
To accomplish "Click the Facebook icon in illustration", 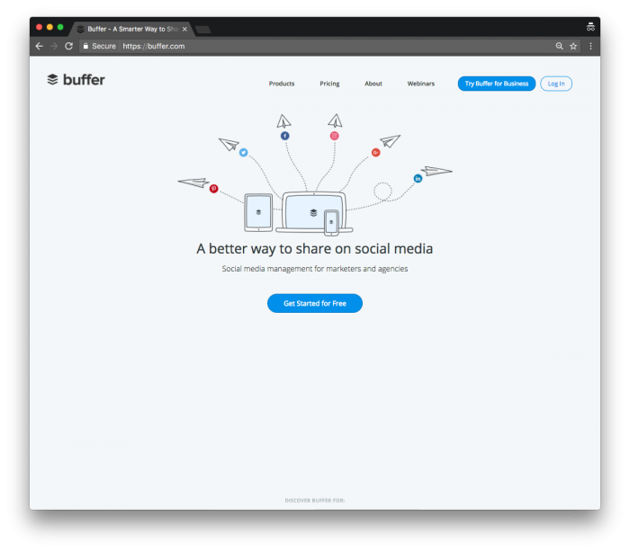I will [285, 136].
